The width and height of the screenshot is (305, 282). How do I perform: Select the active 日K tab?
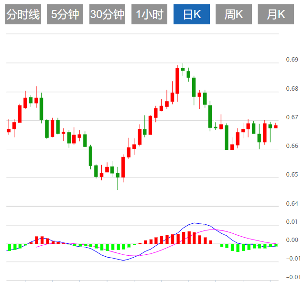click(x=192, y=14)
